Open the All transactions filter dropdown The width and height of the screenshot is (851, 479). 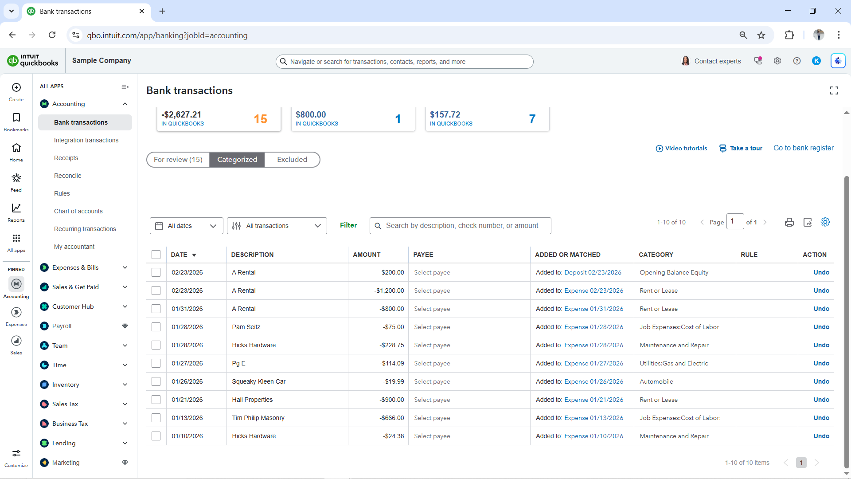tap(277, 226)
